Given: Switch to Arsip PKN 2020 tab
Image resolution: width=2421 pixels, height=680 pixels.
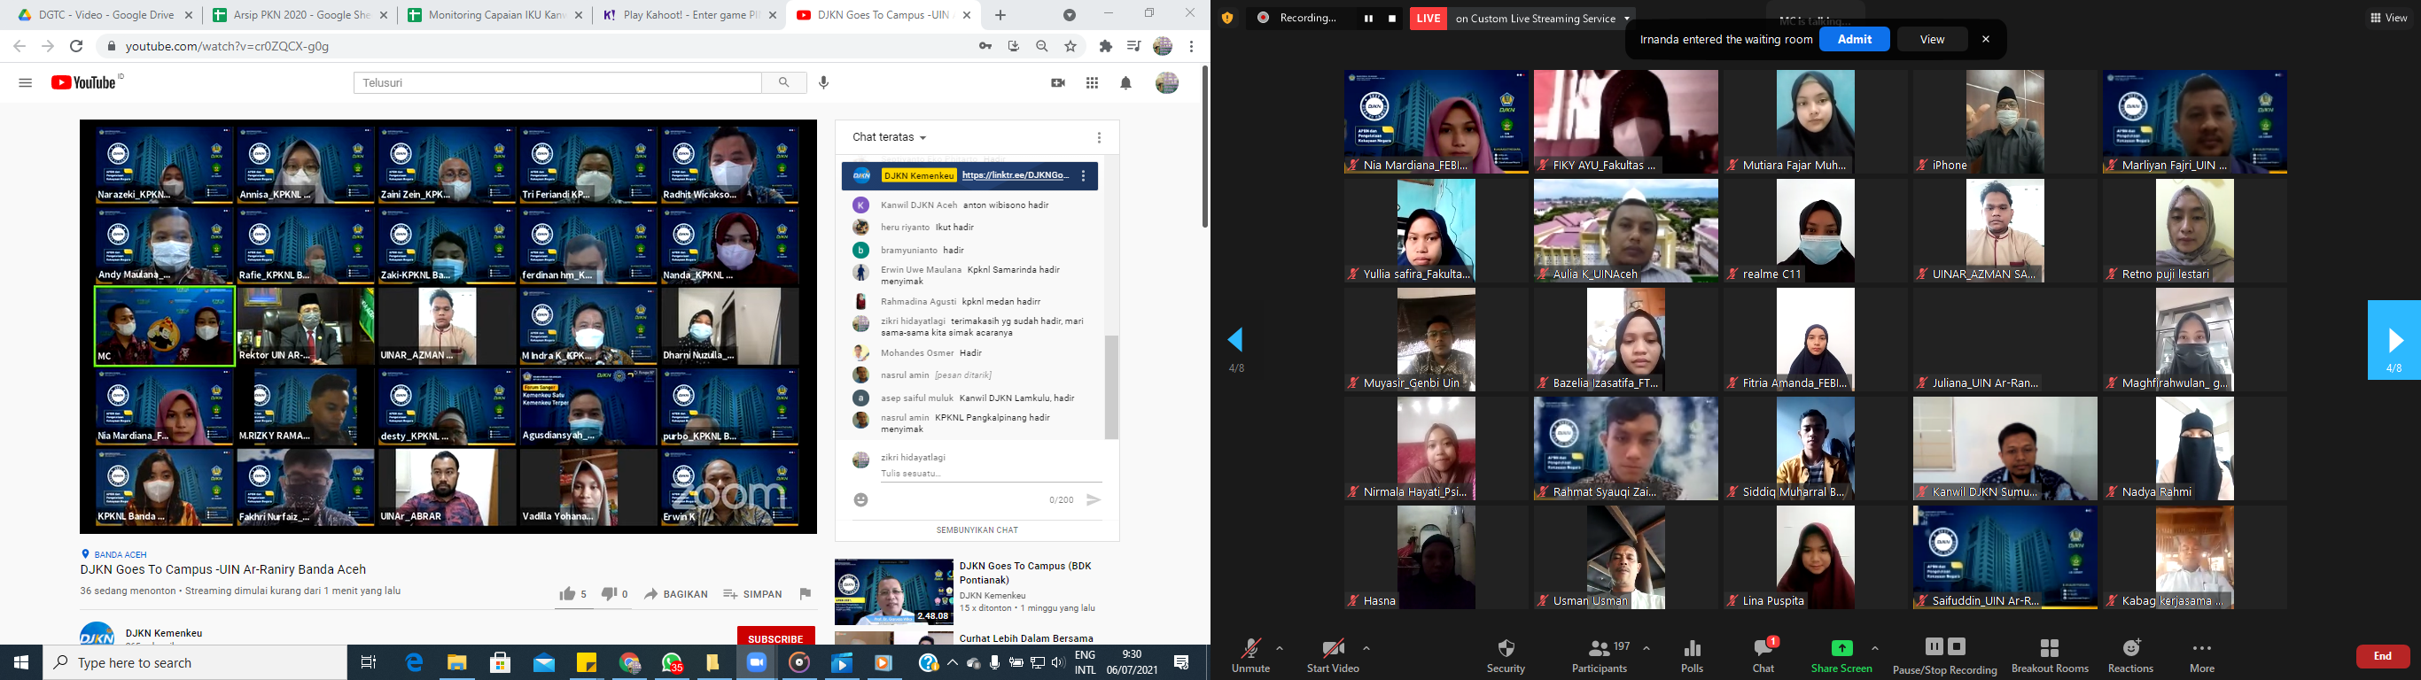Looking at the screenshot, I should click(x=292, y=15).
